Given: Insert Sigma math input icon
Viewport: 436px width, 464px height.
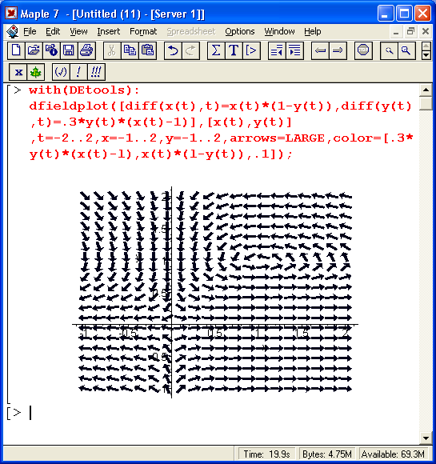Looking at the screenshot, I should tap(216, 50).
